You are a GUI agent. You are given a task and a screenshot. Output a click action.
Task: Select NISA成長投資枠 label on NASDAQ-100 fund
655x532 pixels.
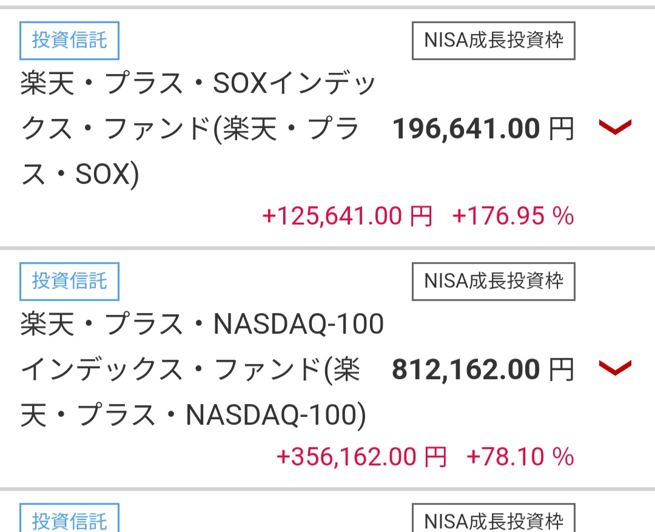493,281
